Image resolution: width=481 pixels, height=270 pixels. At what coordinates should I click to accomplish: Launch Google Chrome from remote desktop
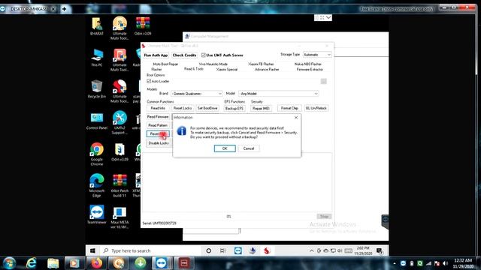point(97,154)
